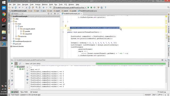Screen dimensions: 170x96
Task: Click the Synchronize toolbar icon
Action: click(x=16, y=7)
